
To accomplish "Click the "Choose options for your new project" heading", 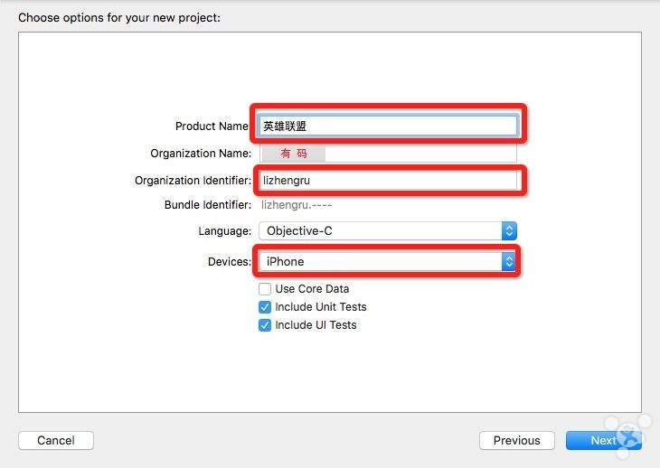I will click(x=118, y=17).
